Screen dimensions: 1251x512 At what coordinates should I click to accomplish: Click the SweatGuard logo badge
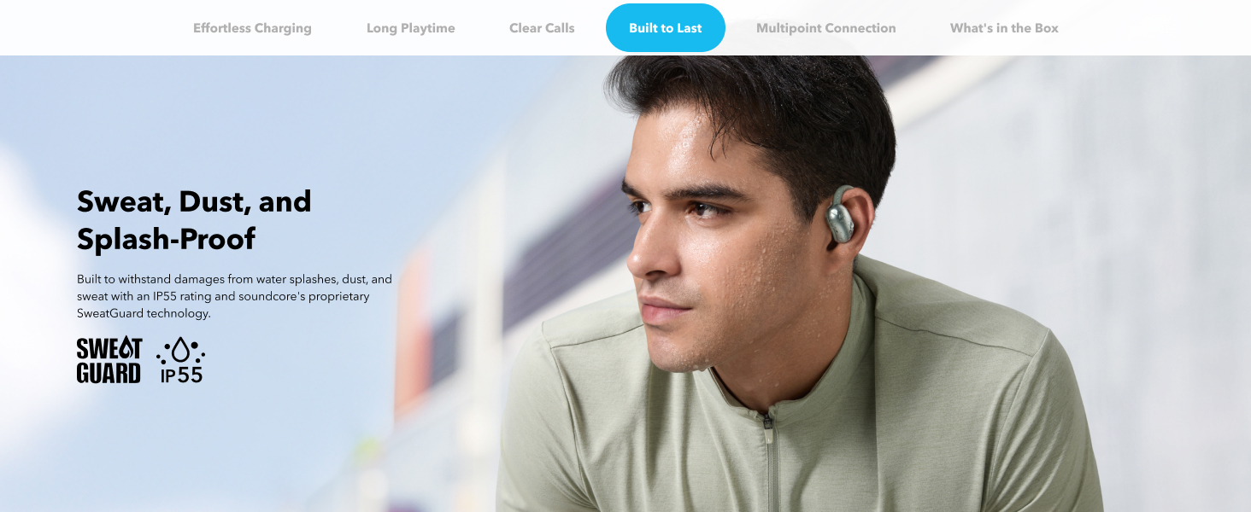[x=109, y=360]
